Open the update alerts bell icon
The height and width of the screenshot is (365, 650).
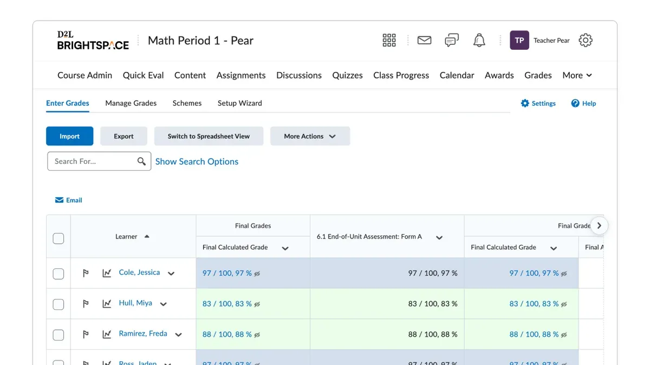click(x=479, y=41)
